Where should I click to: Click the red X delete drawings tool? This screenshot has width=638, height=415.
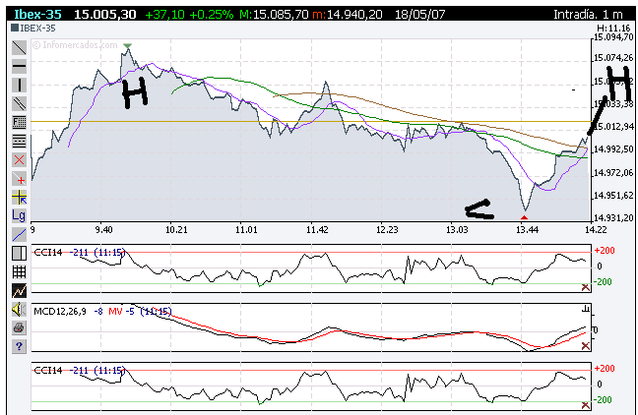pyautogui.click(x=19, y=159)
